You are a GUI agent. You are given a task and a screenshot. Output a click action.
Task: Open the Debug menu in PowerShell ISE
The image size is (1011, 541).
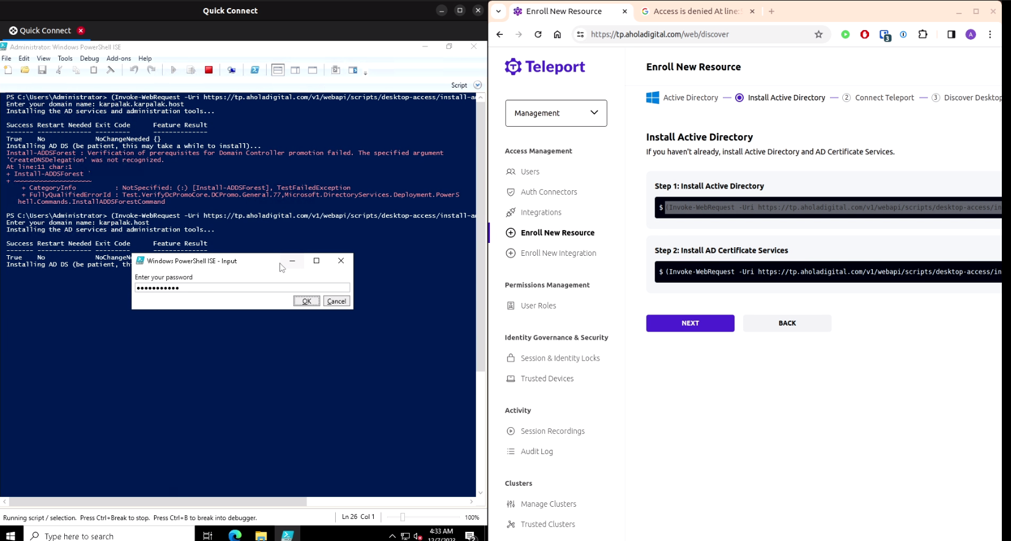pos(89,58)
